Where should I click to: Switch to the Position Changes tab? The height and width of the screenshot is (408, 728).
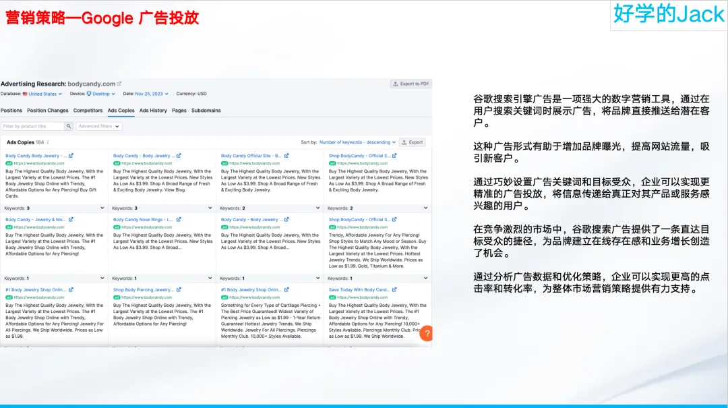click(x=47, y=111)
